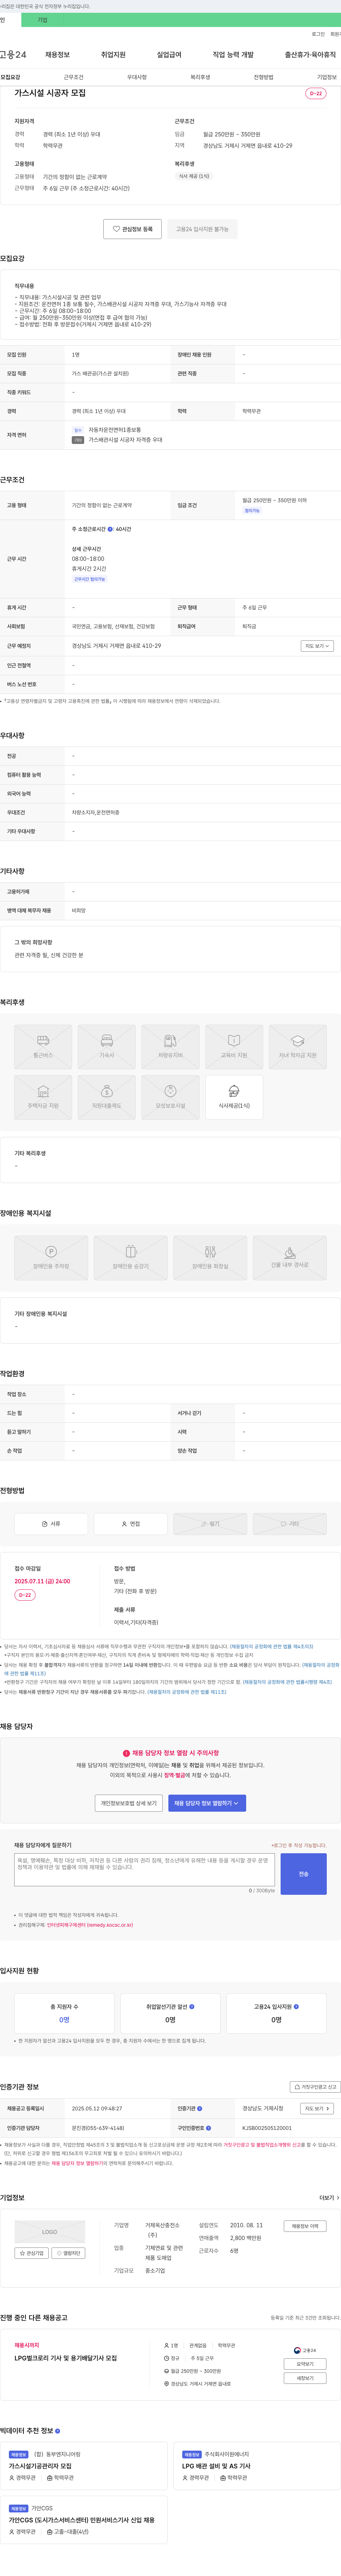Open the 직업 능력 개발 menu
The width and height of the screenshot is (341, 2576).
coord(233,55)
